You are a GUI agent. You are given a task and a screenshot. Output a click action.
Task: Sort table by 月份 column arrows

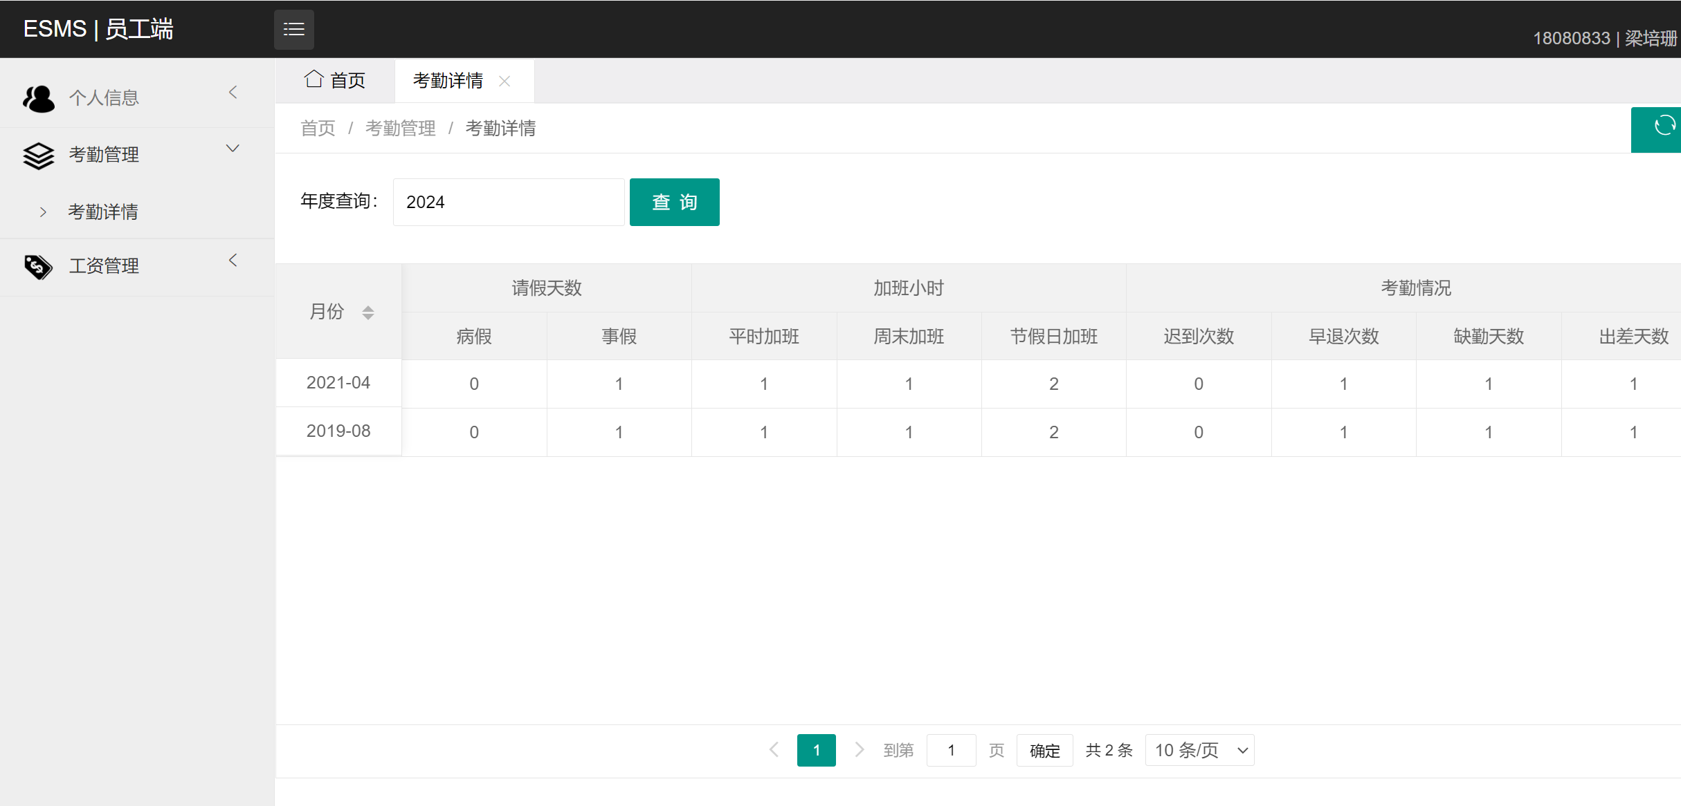click(x=368, y=312)
